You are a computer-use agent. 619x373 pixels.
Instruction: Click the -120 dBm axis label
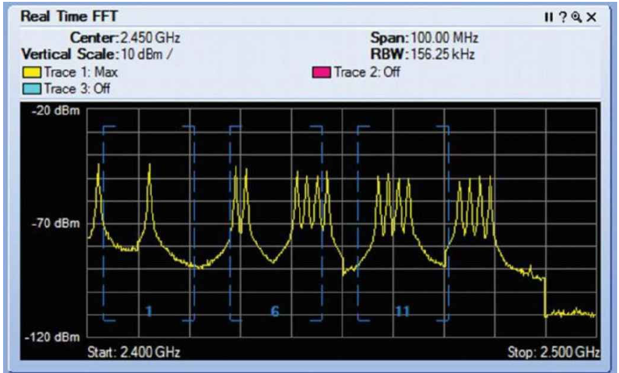click(x=52, y=337)
